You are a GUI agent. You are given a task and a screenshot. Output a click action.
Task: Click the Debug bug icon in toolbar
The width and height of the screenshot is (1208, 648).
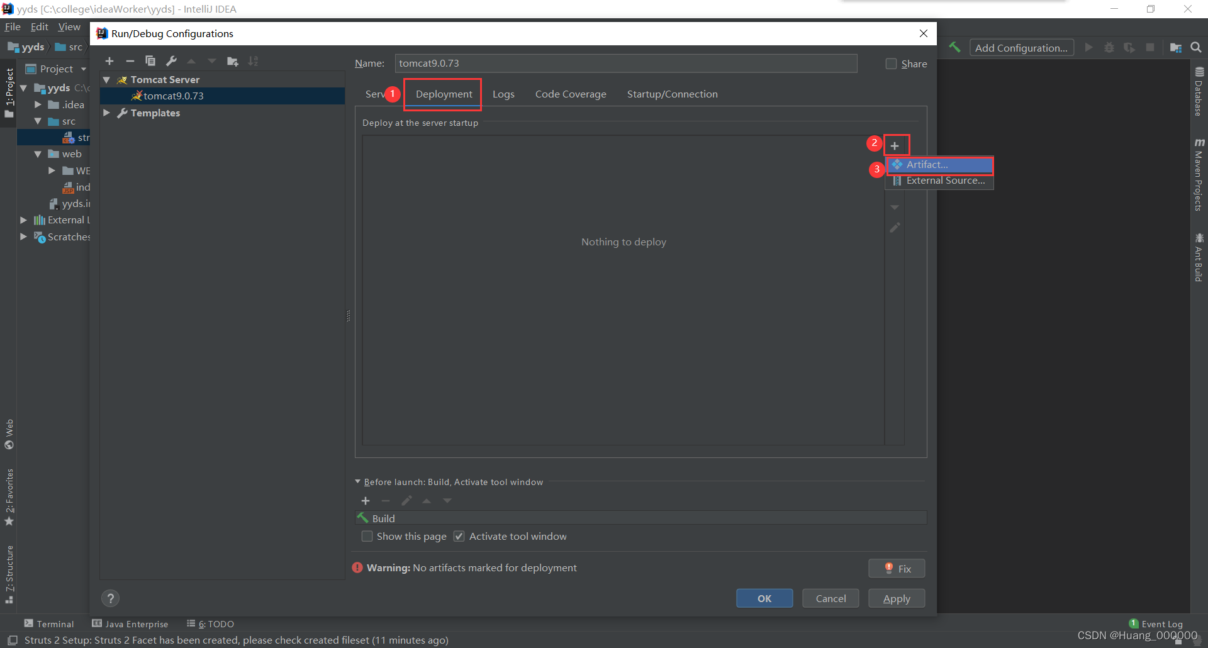point(1109,47)
